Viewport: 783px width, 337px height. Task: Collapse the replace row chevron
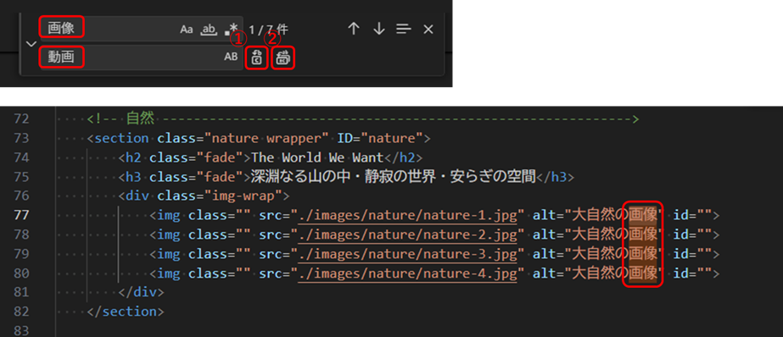point(31,43)
